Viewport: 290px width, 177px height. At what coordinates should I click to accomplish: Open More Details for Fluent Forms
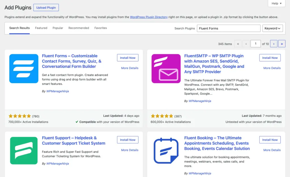(130, 68)
